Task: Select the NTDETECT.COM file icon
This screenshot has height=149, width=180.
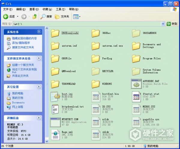Action: 55,122
